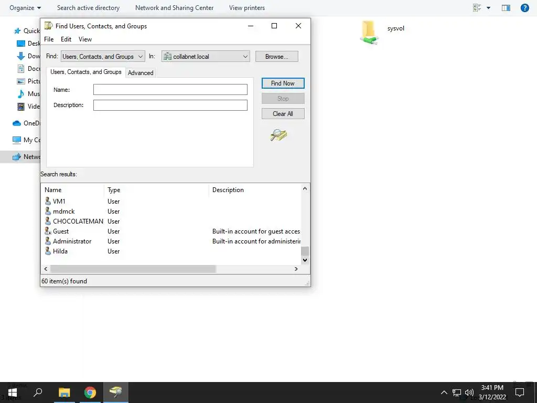Click the Network icon in sidebar
537x403 pixels.
coord(17,156)
